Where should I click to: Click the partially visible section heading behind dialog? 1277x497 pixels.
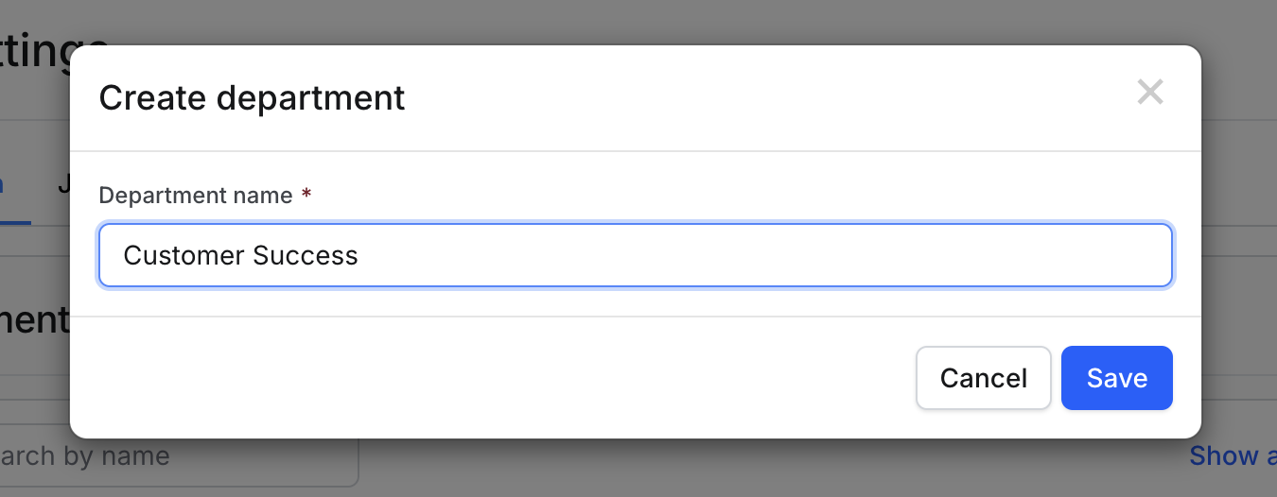(35, 319)
